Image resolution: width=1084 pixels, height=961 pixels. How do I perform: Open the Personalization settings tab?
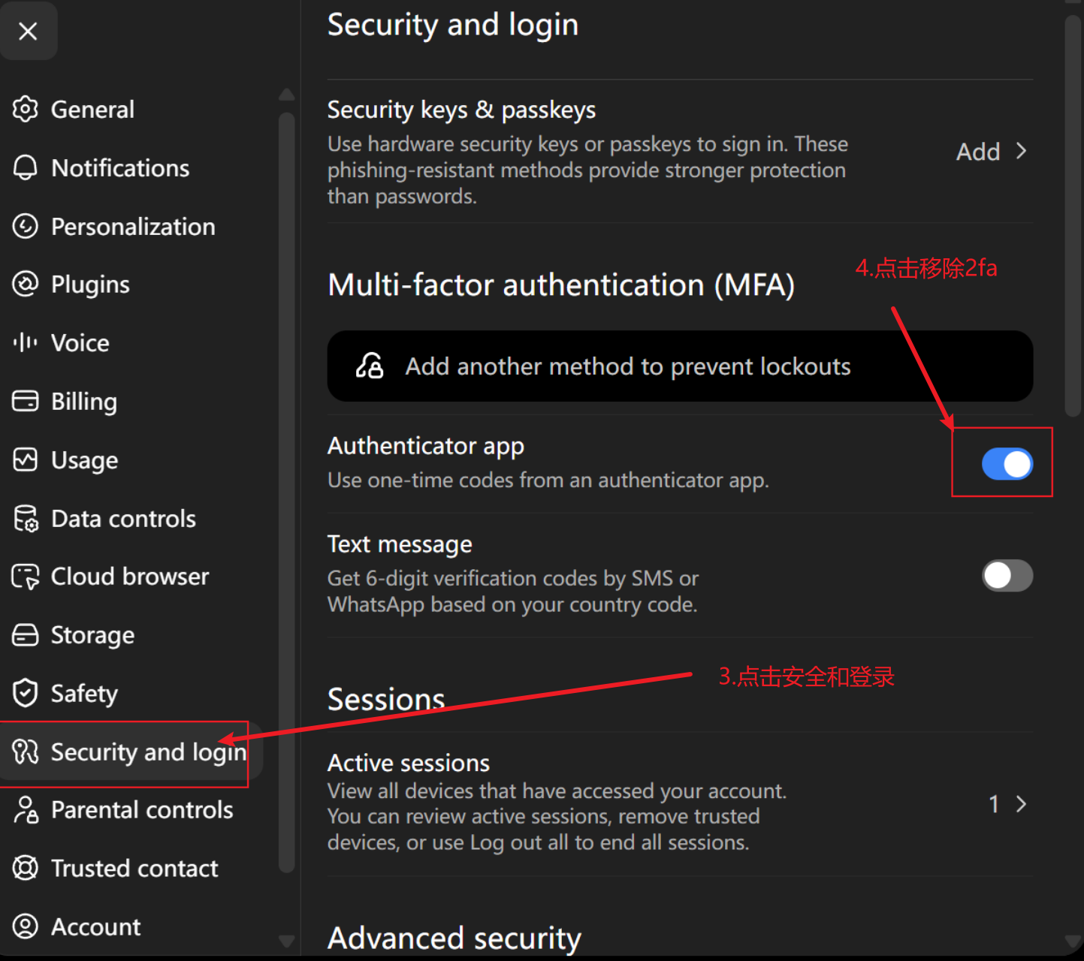(x=114, y=227)
